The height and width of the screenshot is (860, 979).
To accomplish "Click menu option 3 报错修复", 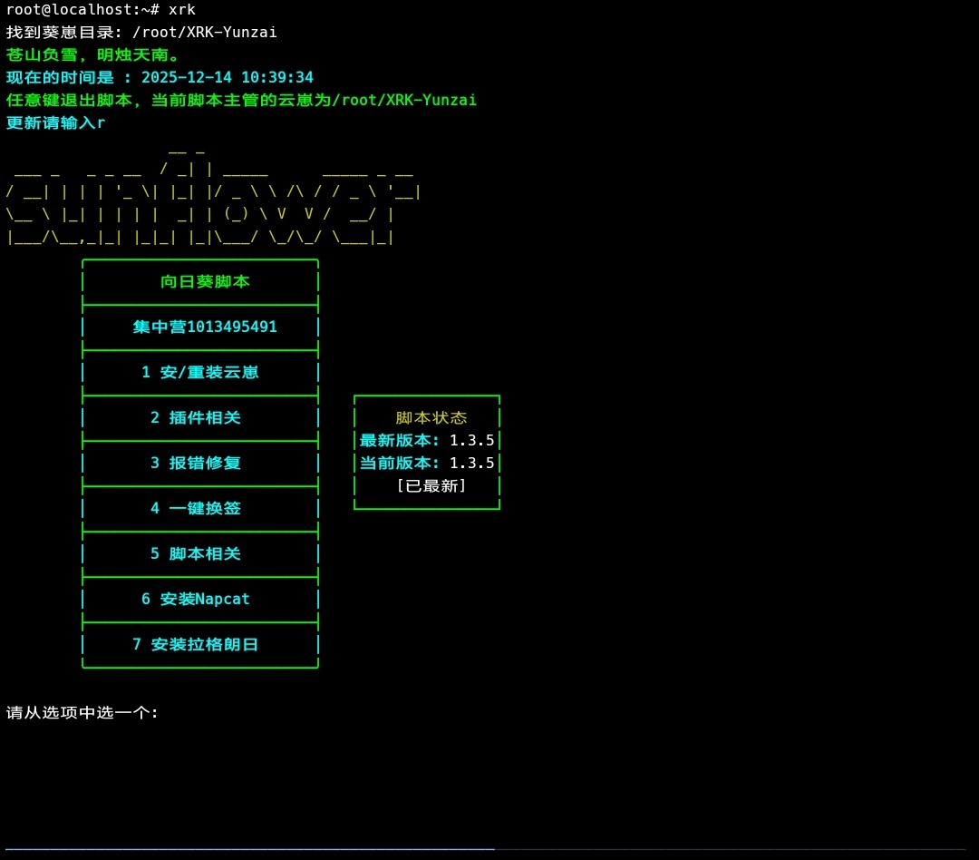I will (196, 464).
